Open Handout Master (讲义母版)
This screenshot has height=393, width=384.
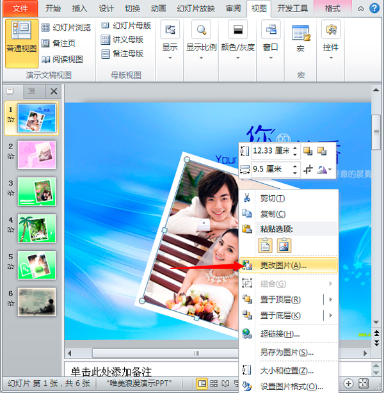tap(122, 39)
